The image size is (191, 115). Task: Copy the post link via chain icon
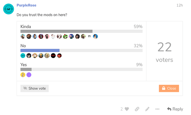tap(137, 109)
